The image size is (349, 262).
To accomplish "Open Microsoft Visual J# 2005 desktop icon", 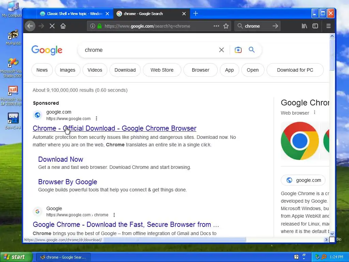I will pyautogui.click(x=12, y=96).
